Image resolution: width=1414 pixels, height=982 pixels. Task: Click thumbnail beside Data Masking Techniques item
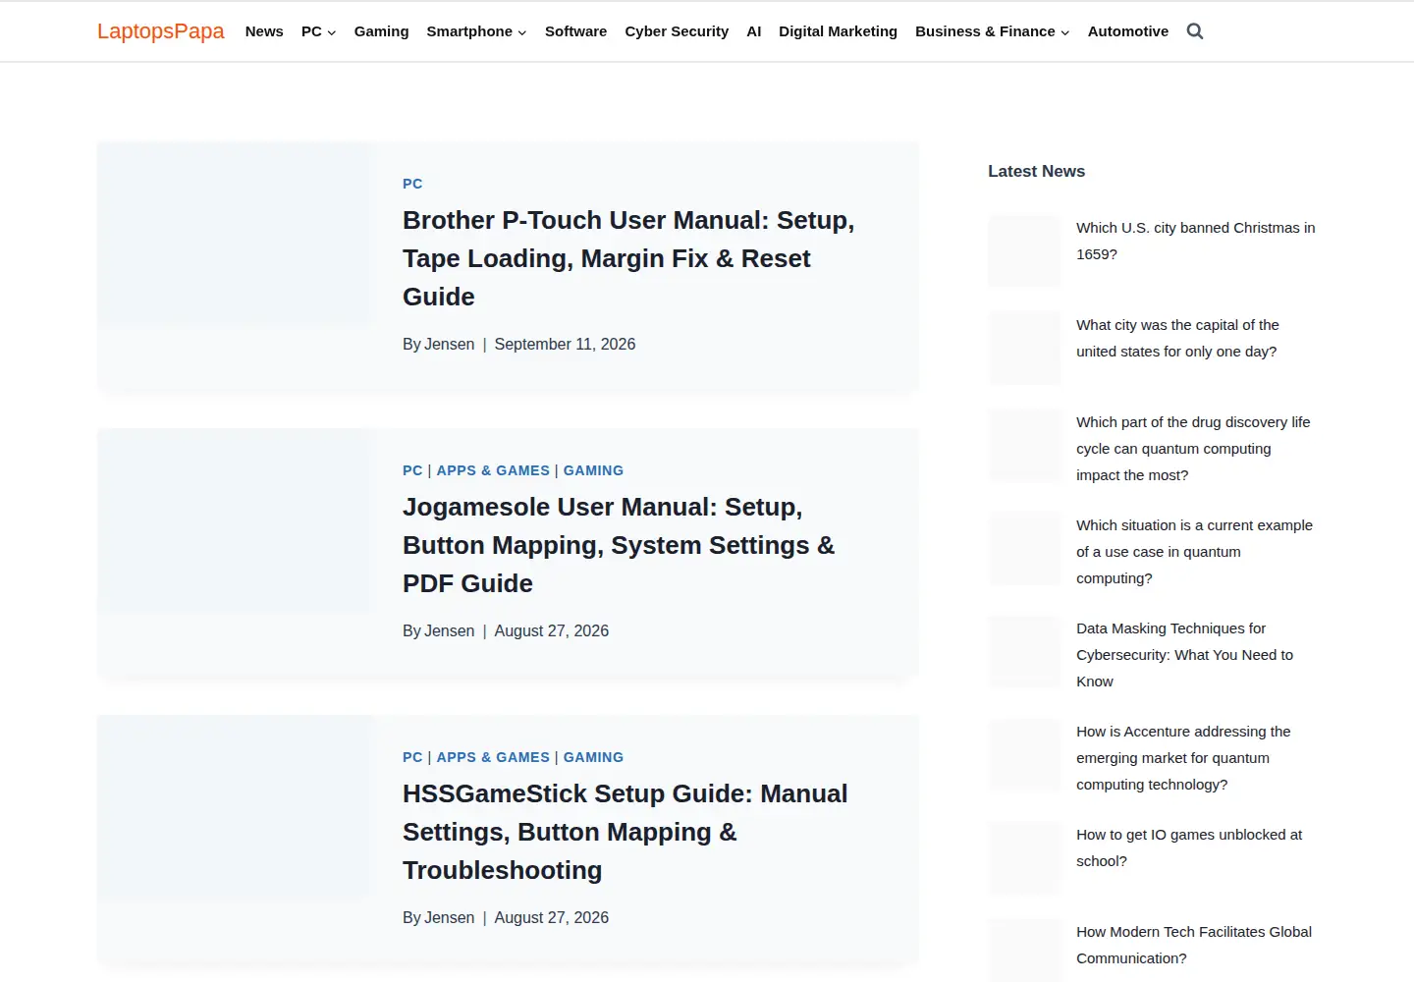(x=1024, y=652)
